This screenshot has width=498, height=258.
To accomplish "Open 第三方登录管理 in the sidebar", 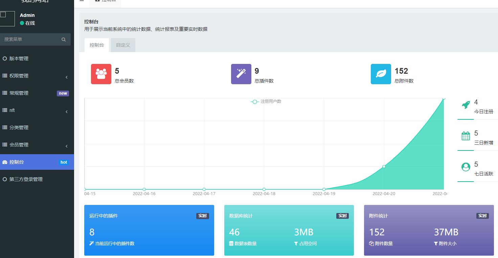I will coord(26,180).
